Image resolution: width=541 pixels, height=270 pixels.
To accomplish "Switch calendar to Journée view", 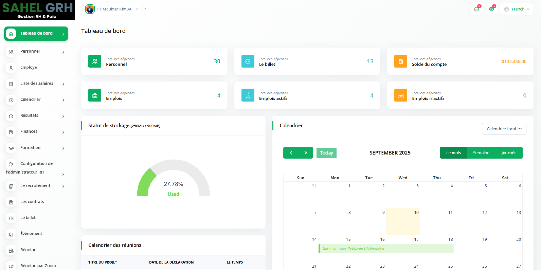I will [x=509, y=153].
